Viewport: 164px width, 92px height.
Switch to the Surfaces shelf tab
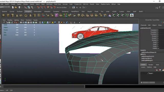tap(20, 11)
